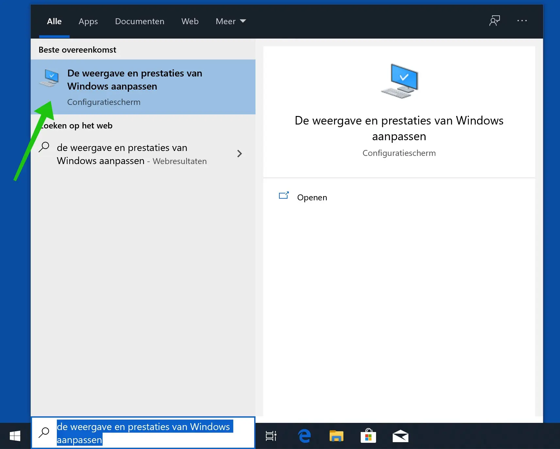The image size is (560, 449).
Task: Click the search magnifier icon in taskbar
Action: point(44,433)
